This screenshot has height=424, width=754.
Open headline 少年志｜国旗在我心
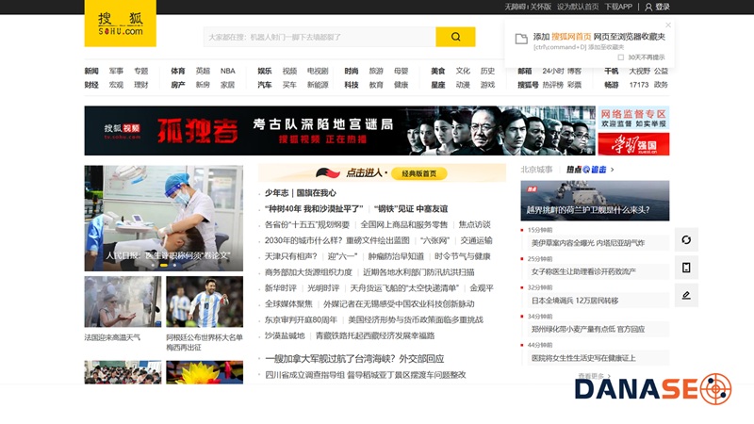[301, 193]
